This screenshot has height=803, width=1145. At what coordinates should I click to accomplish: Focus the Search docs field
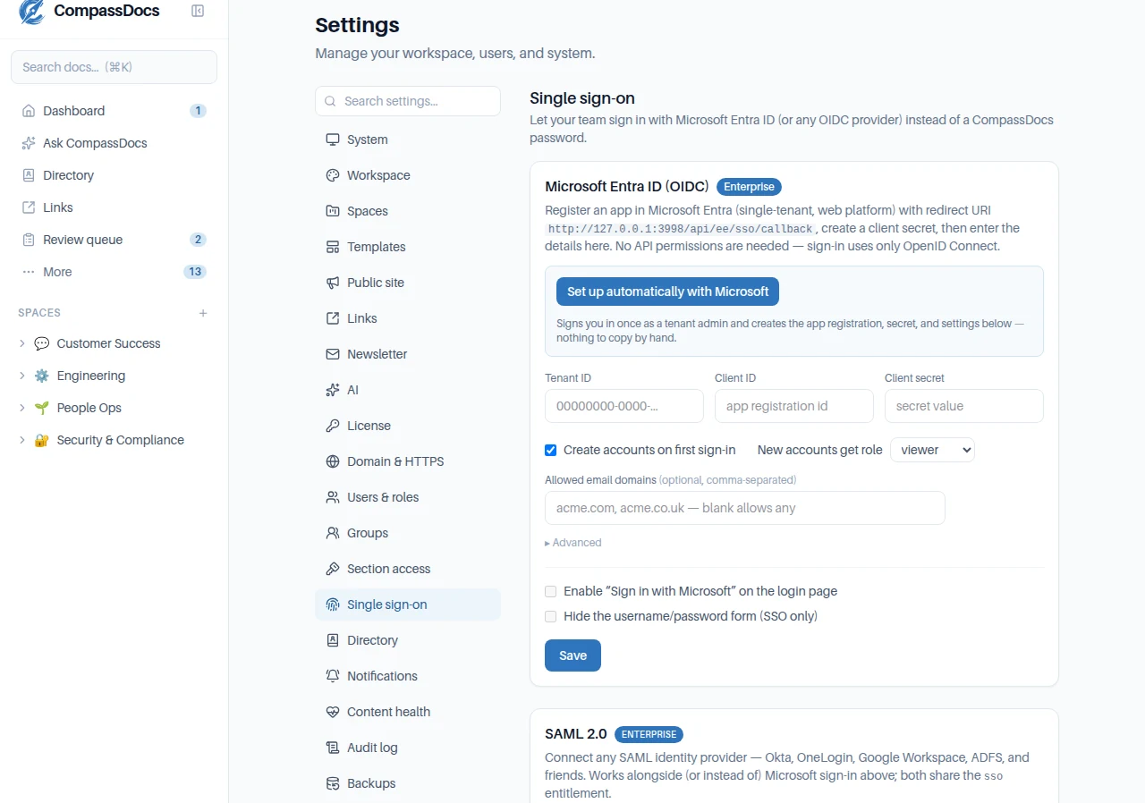click(x=114, y=67)
